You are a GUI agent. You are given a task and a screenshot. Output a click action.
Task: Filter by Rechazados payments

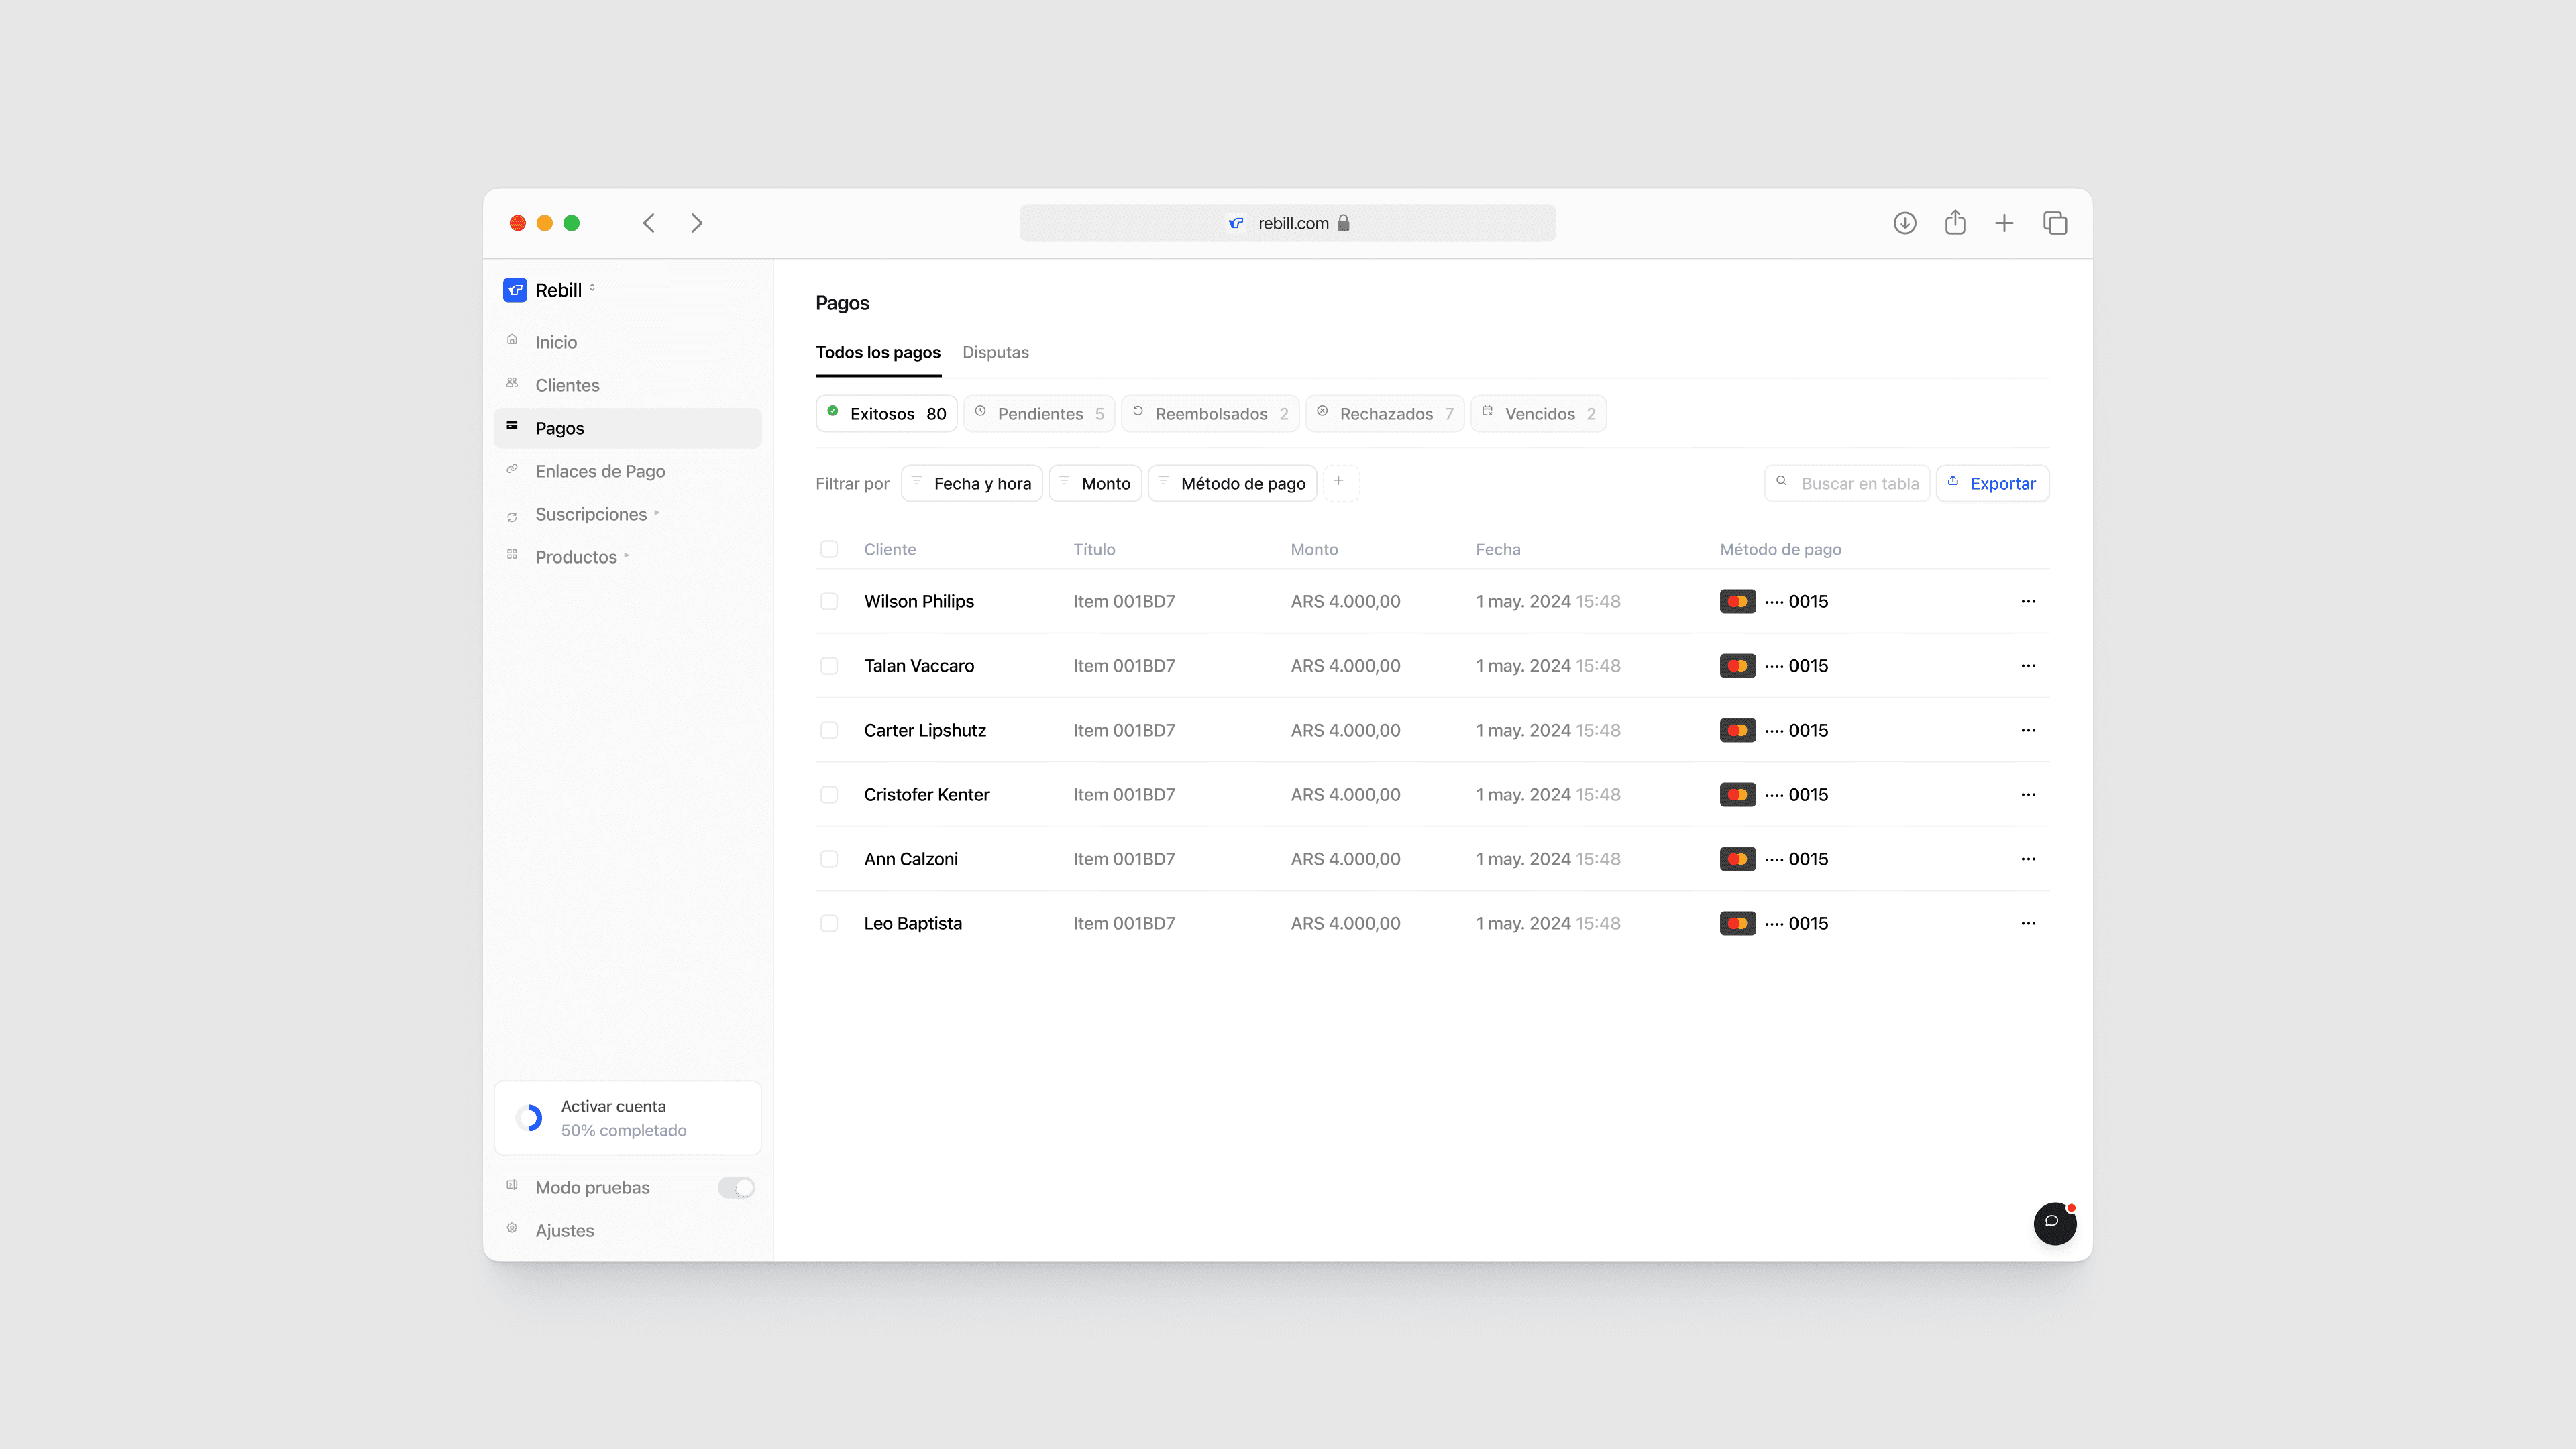coord(1385,414)
